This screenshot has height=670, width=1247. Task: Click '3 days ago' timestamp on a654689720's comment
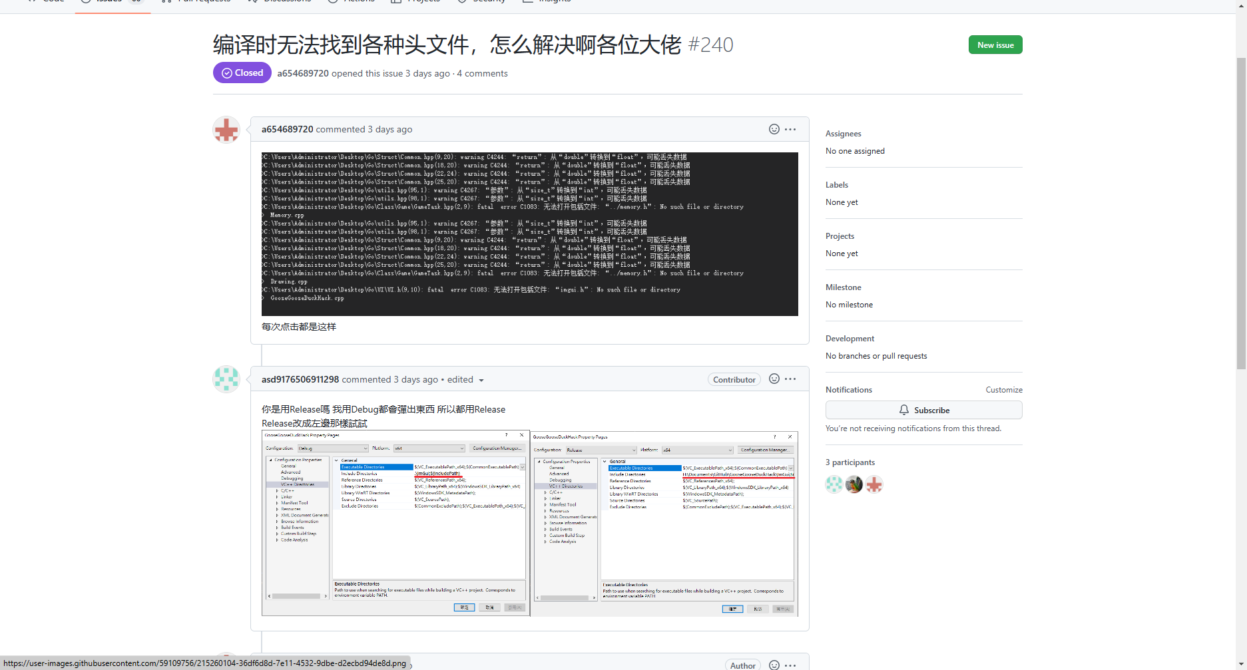[x=390, y=129]
